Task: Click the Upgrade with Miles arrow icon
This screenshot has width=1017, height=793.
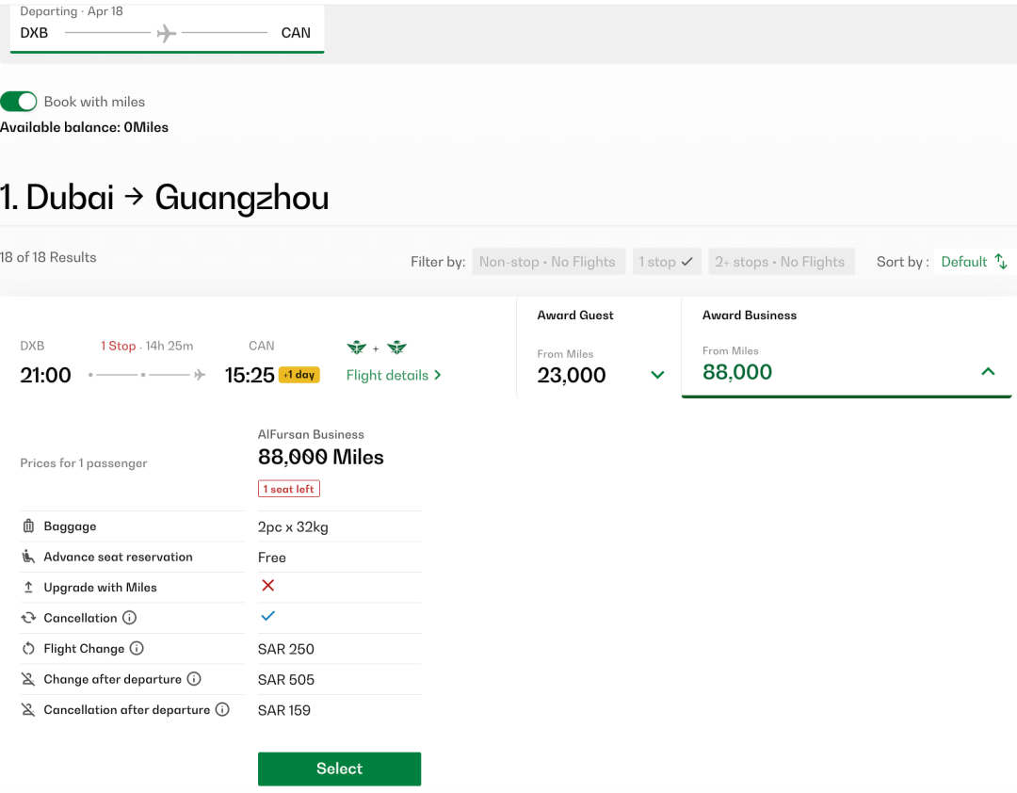Action: [28, 588]
